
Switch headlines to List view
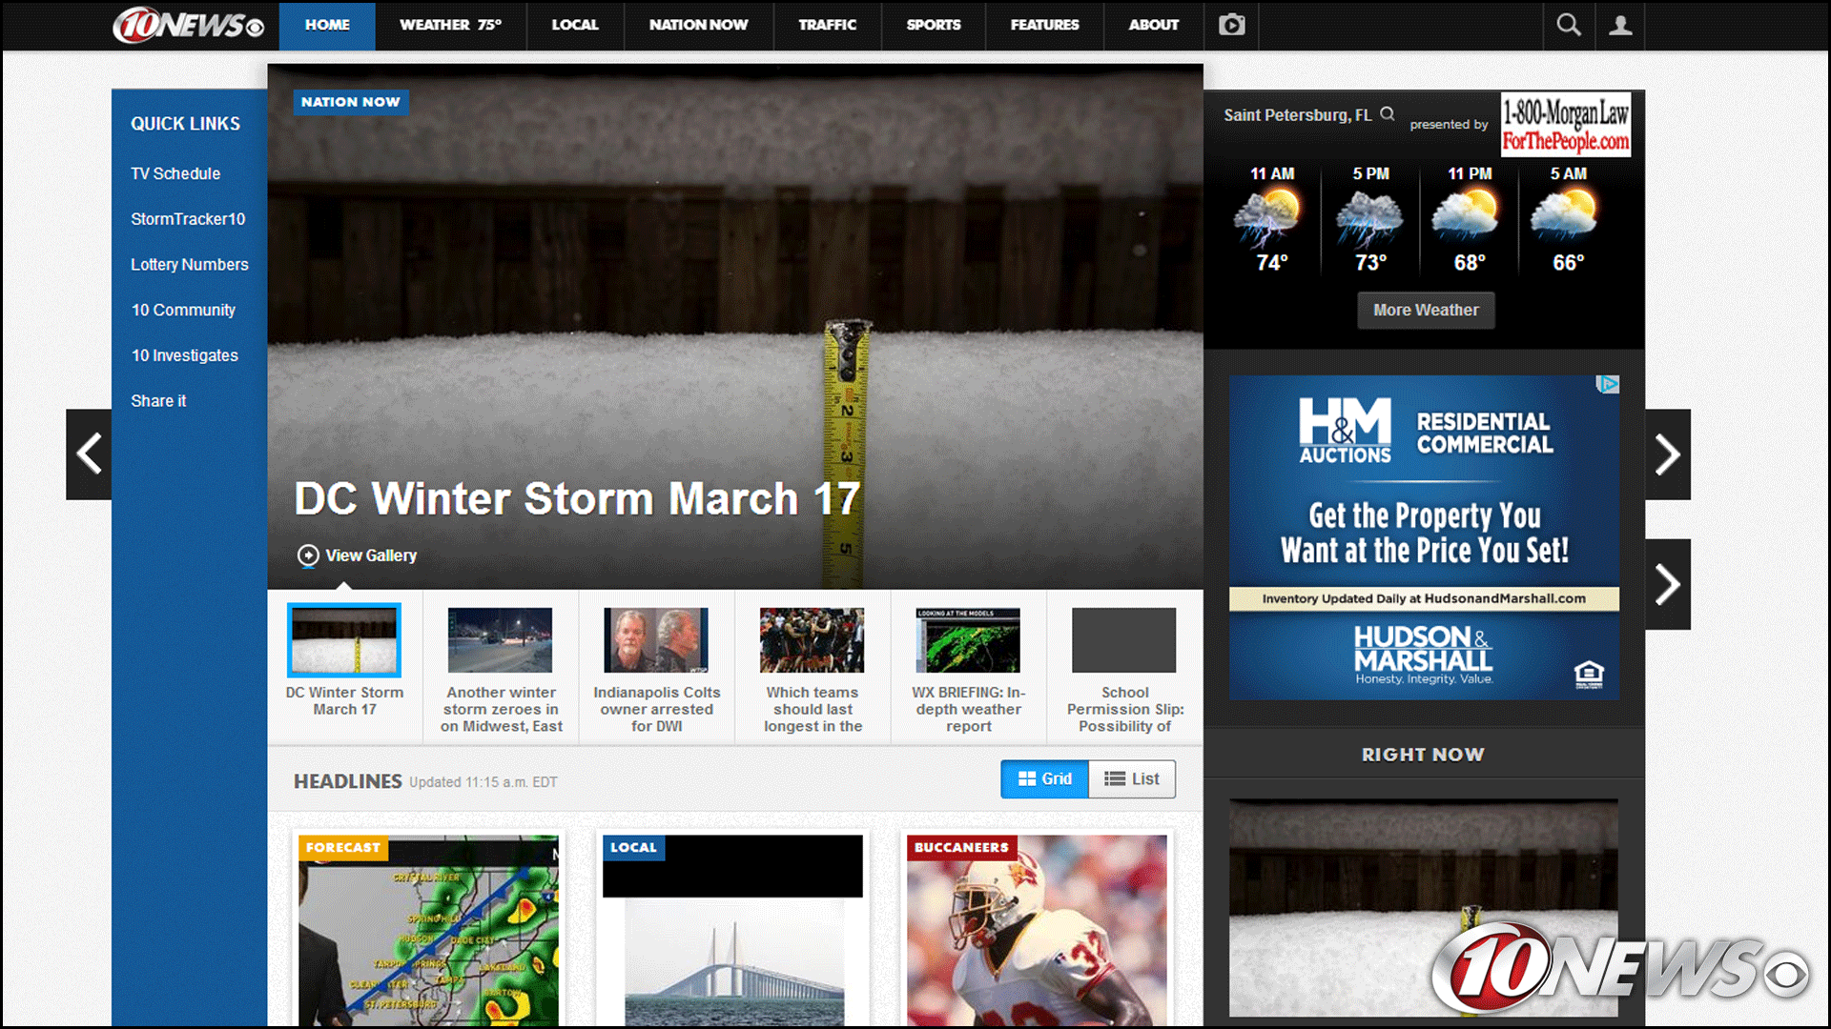(x=1132, y=778)
